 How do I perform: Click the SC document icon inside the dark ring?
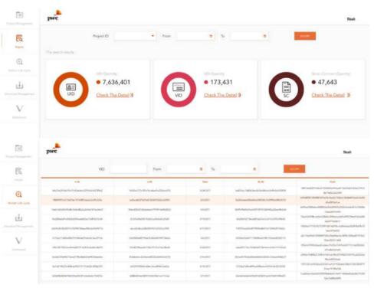pos(286,87)
